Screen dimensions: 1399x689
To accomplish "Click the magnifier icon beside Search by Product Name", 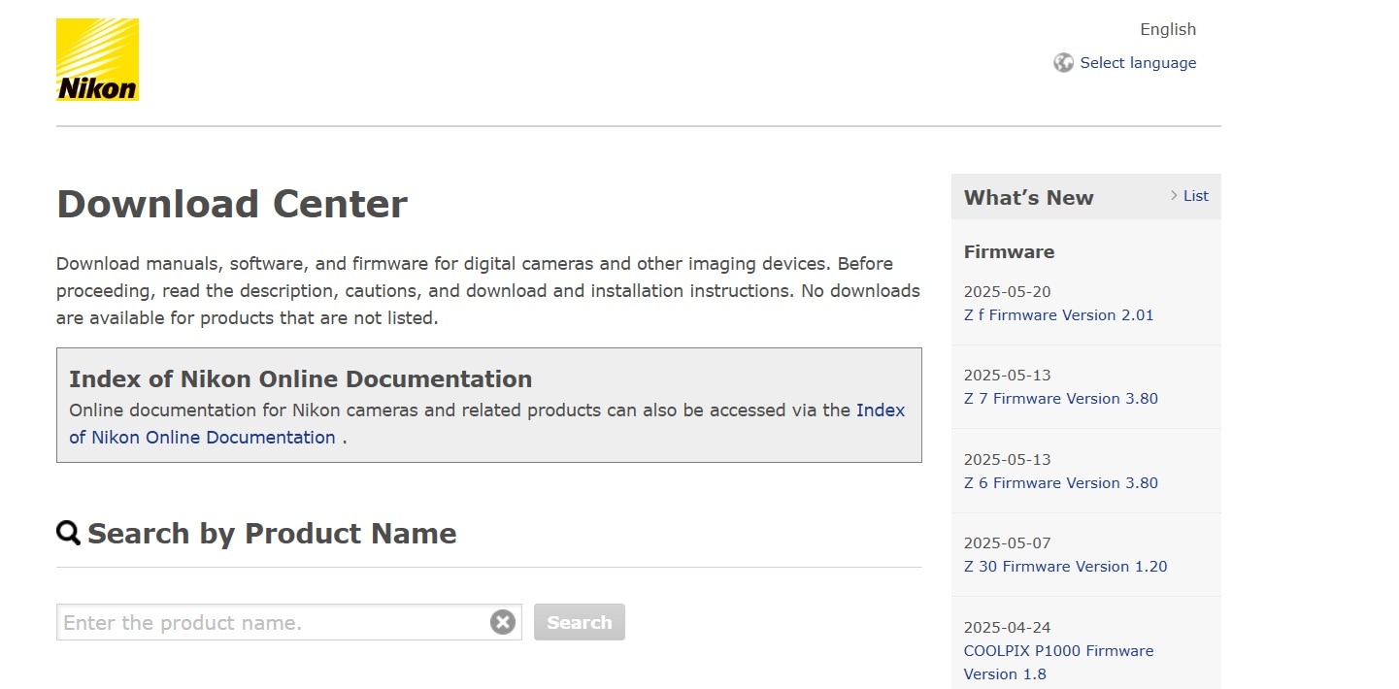I will click(x=69, y=533).
